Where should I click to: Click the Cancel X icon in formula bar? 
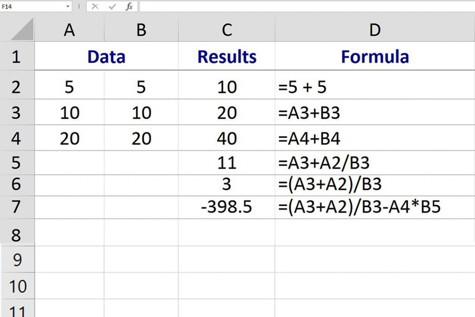[95, 6]
